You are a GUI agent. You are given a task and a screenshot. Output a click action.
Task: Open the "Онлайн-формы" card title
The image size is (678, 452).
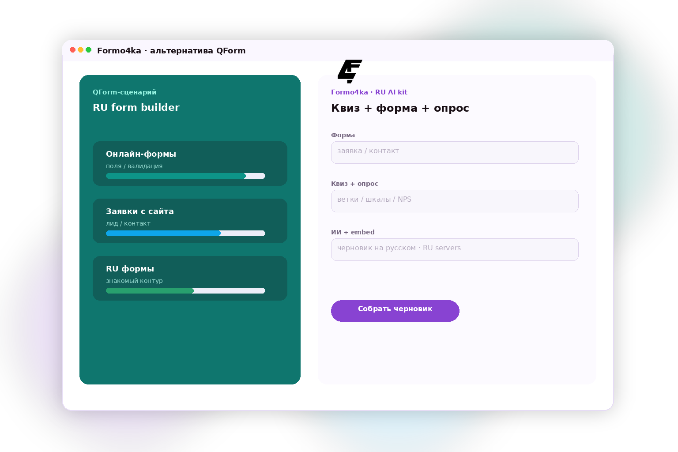tap(141, 154)
